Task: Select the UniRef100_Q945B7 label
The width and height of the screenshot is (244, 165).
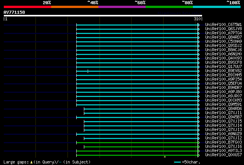Action: pyautogui.click(x=223, y=117)
